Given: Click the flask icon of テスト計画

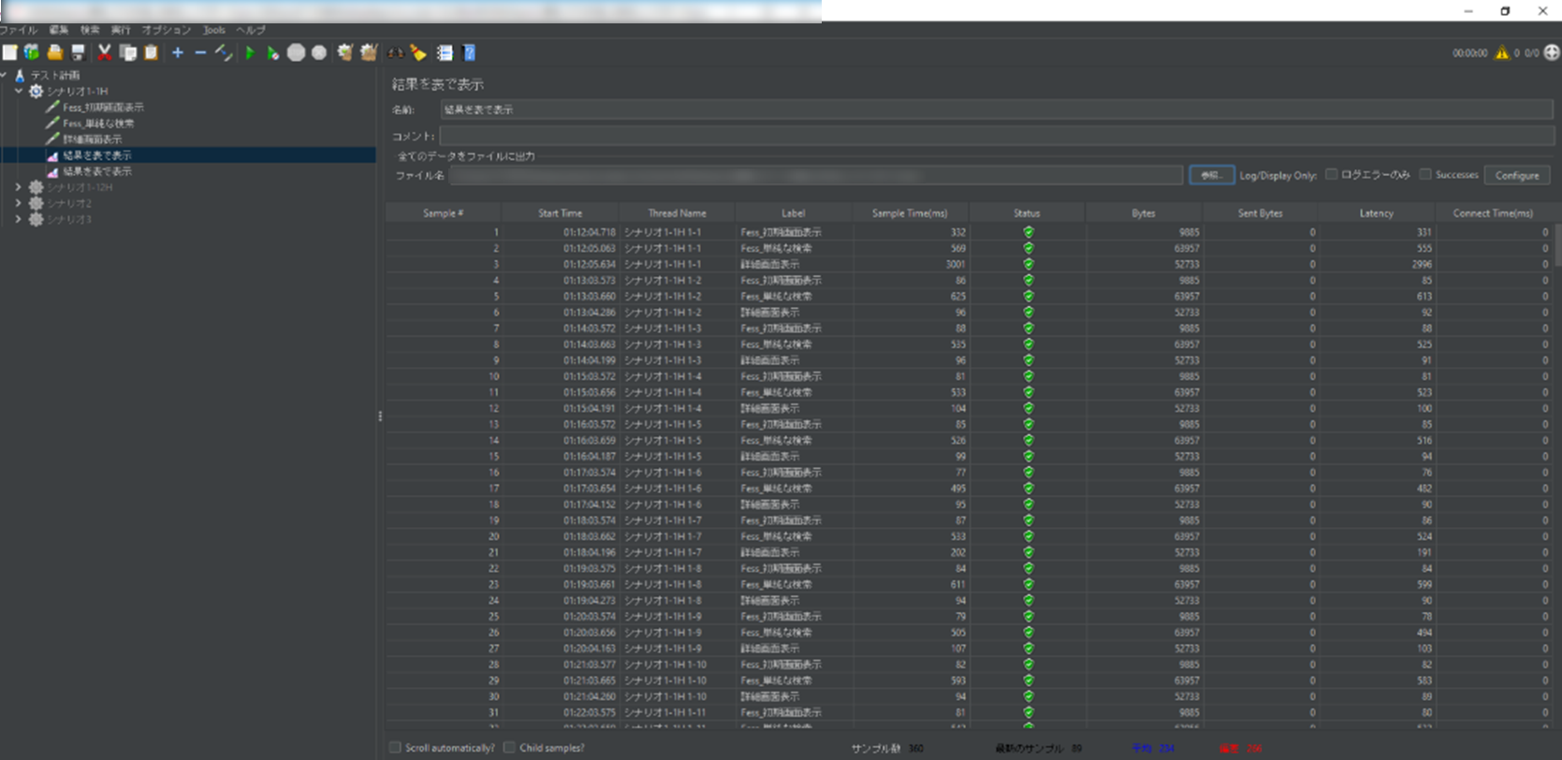Looking at the screenshot, I should pos(20,75).
